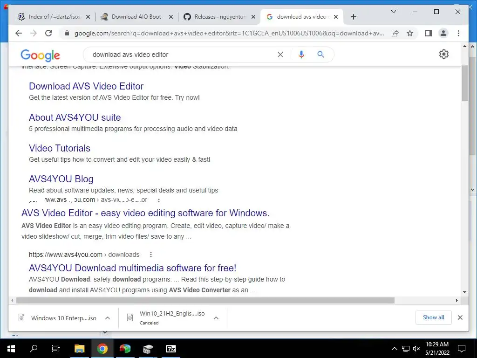Open the 7z taskbar application

click(170, 349)
